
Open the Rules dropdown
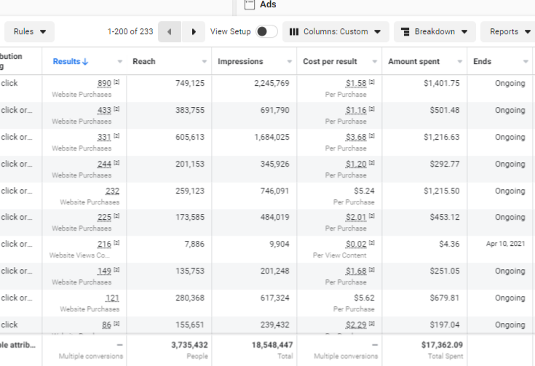(29, 32)
